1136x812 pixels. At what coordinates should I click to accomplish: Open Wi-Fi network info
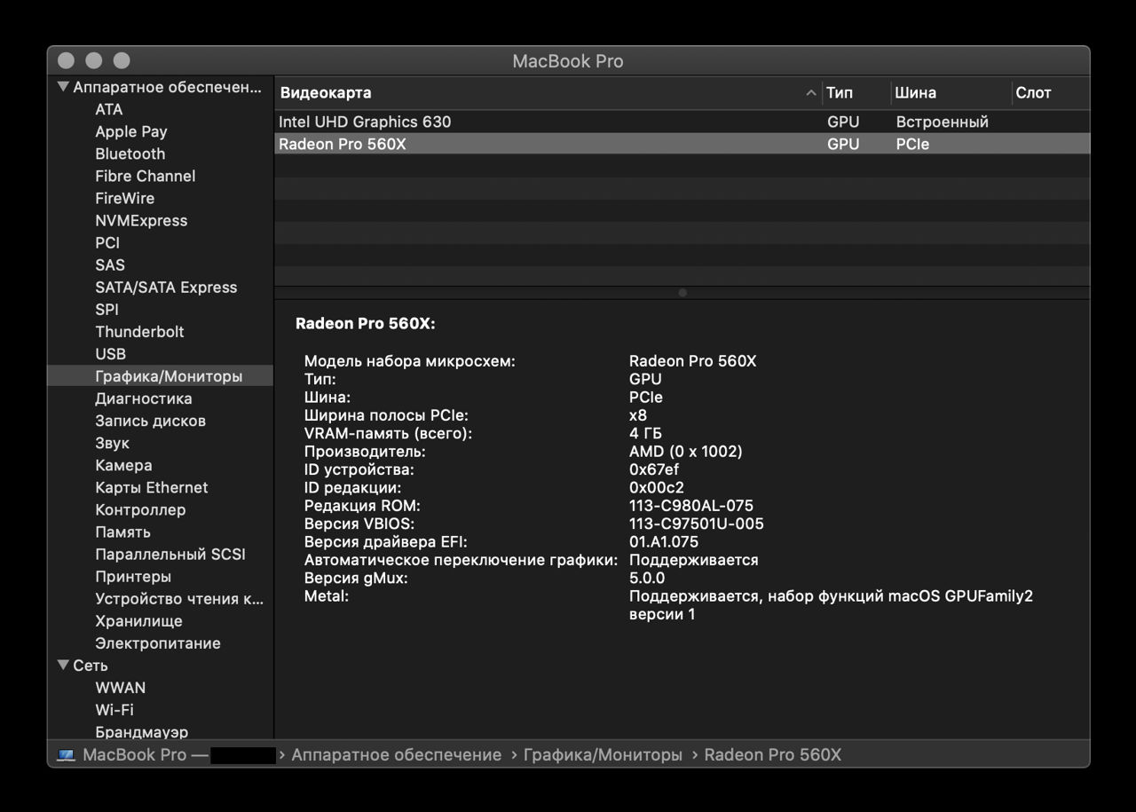tap(114, 709)
